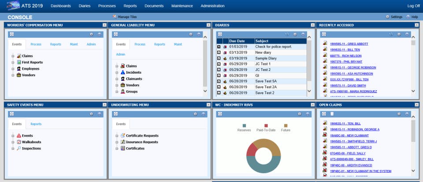This screenshot has width=423, height=182.
Task: Click help icon in Workers' Compensation tile
Action: [x=99, y=34]
